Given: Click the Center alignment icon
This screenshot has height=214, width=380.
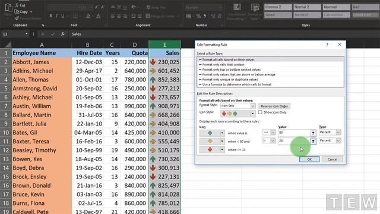Looking at the screenshot, I should click(119, 16).
